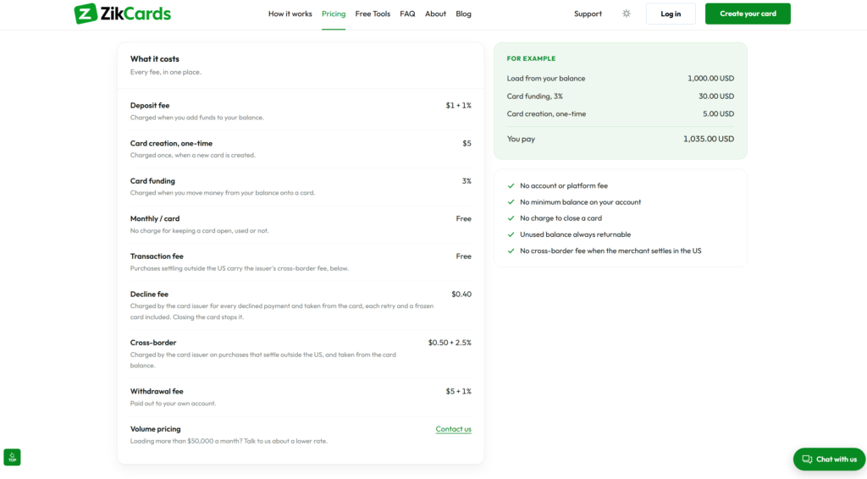Click the check icon beside No account or platform fee
867x479 pixels.
[x=511, y=185]
